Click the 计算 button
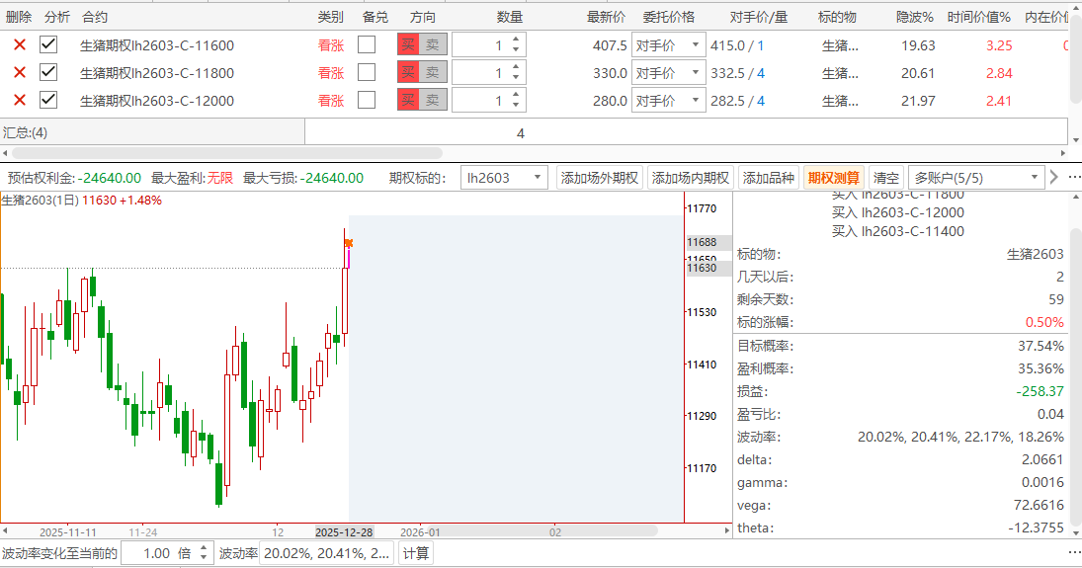The width and height of the screenshot is (1082, 568). [416, 553]
